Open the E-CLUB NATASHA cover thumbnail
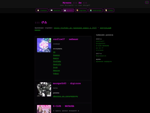The height and width of the screenshot is (113, 150). click(44, 109)
